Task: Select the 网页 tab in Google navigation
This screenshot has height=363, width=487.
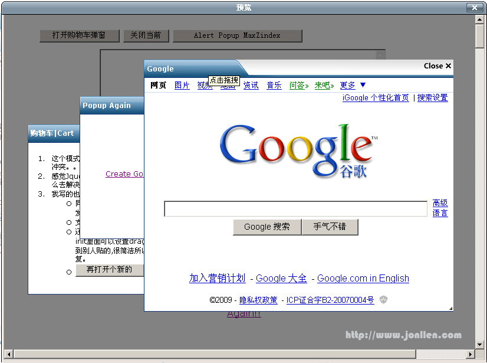Action: tap(159, 85)
